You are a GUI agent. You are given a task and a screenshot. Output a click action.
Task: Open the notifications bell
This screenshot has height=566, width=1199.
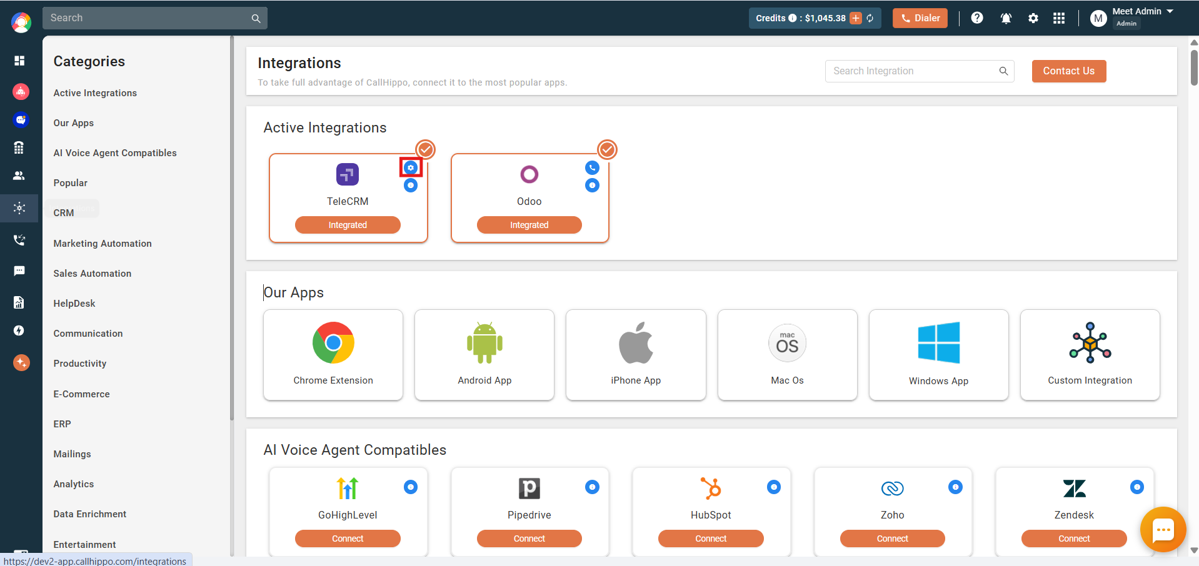click(1006, 18)
